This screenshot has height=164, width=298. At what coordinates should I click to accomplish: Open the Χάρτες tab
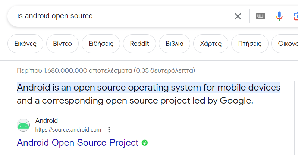coord(211,44)
